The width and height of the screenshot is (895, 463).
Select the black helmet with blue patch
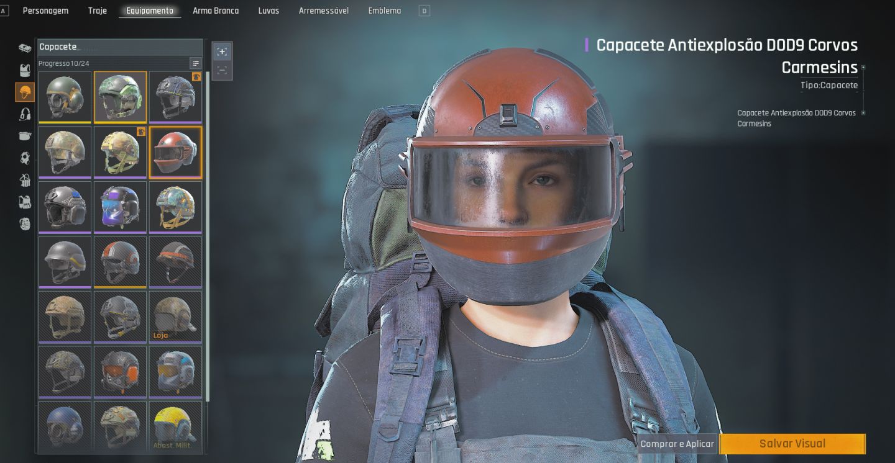click(x=65, y=207)
